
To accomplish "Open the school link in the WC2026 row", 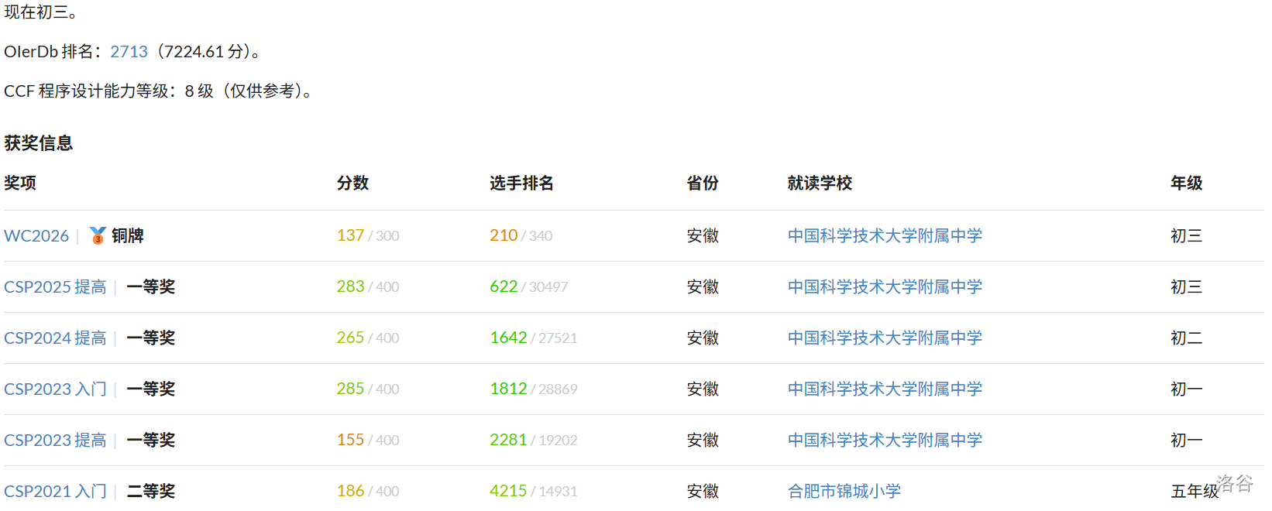I will [x=885, y=235].
